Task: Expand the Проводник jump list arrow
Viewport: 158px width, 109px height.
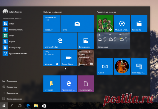Action: coord(37,81)
